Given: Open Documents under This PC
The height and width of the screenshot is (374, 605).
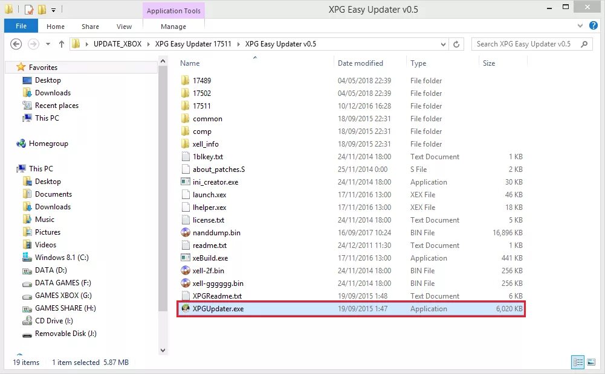Looking at the screenshot, I should [48, 194].
